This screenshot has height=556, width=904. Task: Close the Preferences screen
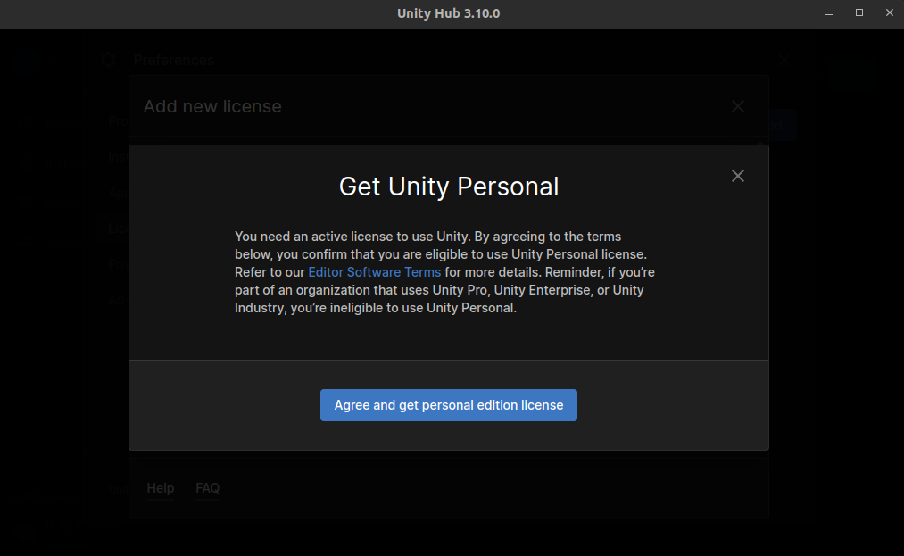[784, 58]
